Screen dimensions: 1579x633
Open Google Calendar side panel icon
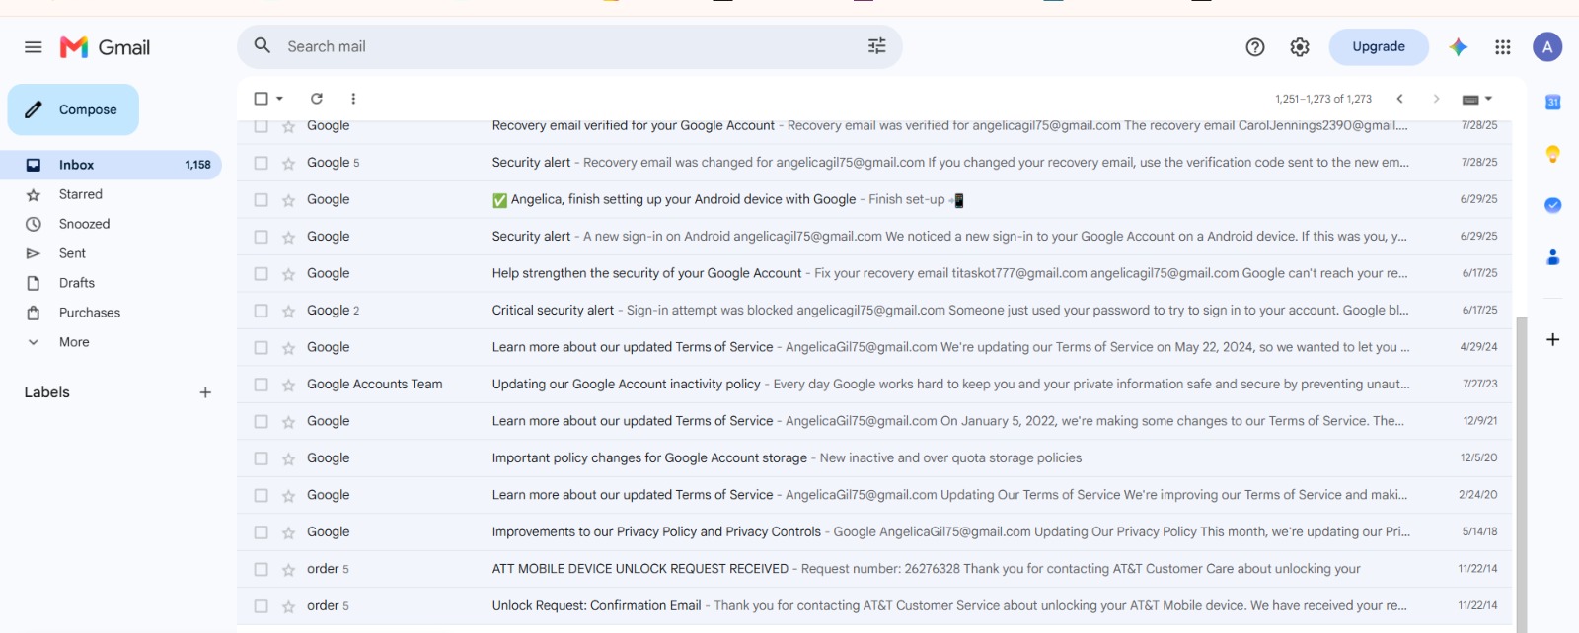(x=1552, y=102)
